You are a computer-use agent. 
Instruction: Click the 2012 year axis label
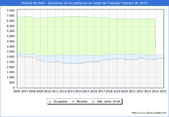tap(63, 91)
